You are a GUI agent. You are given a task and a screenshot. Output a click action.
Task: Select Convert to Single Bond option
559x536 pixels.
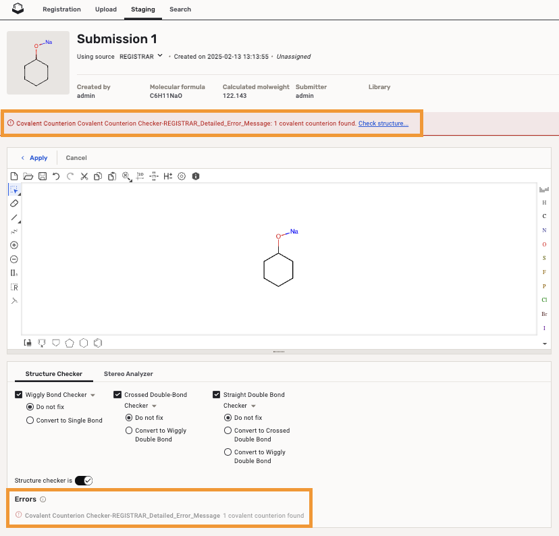(x=30, y=421)
